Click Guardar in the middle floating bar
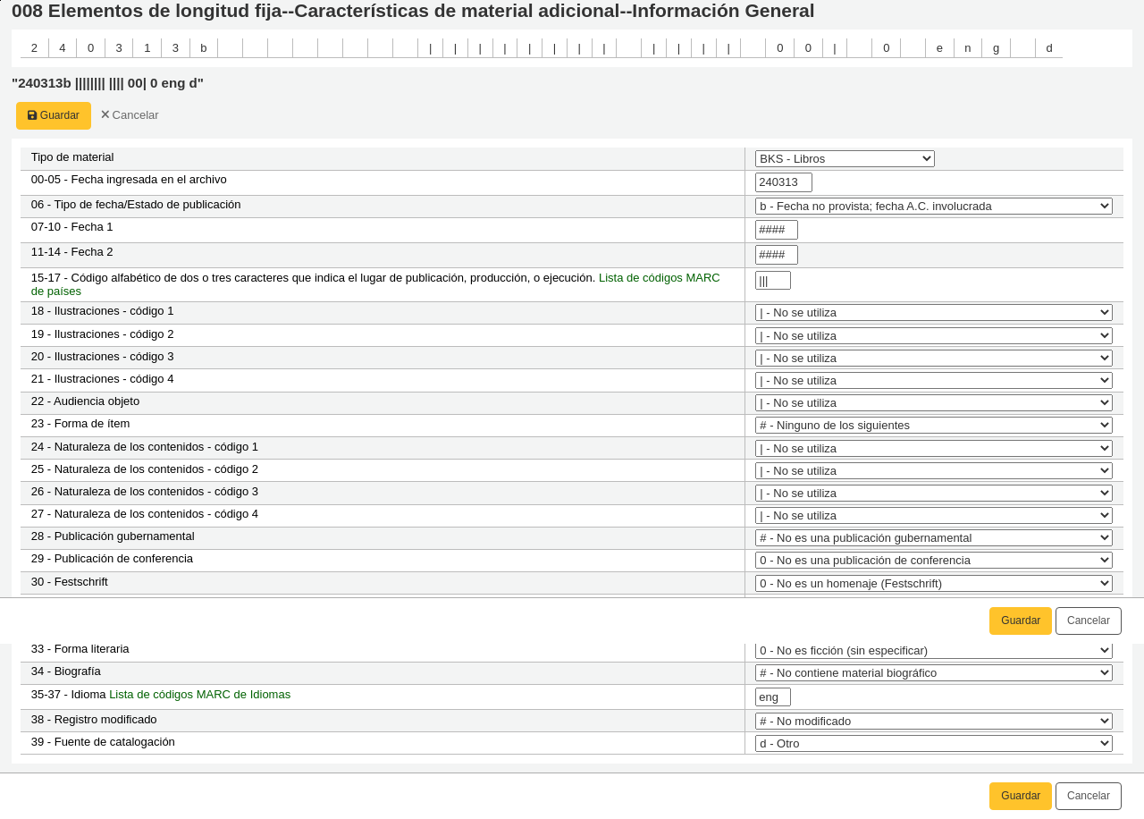 point(1021,621)
